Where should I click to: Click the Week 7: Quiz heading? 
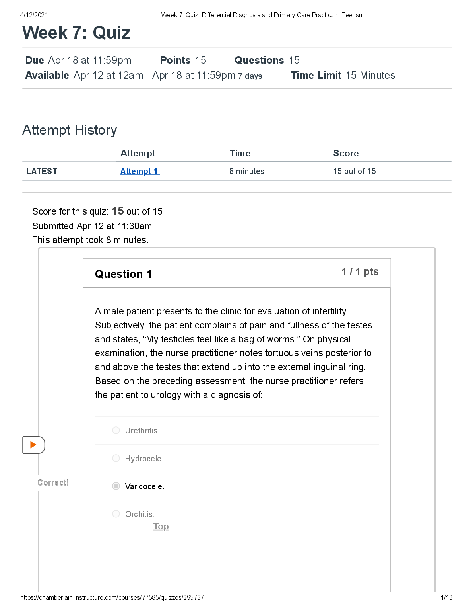76,33
